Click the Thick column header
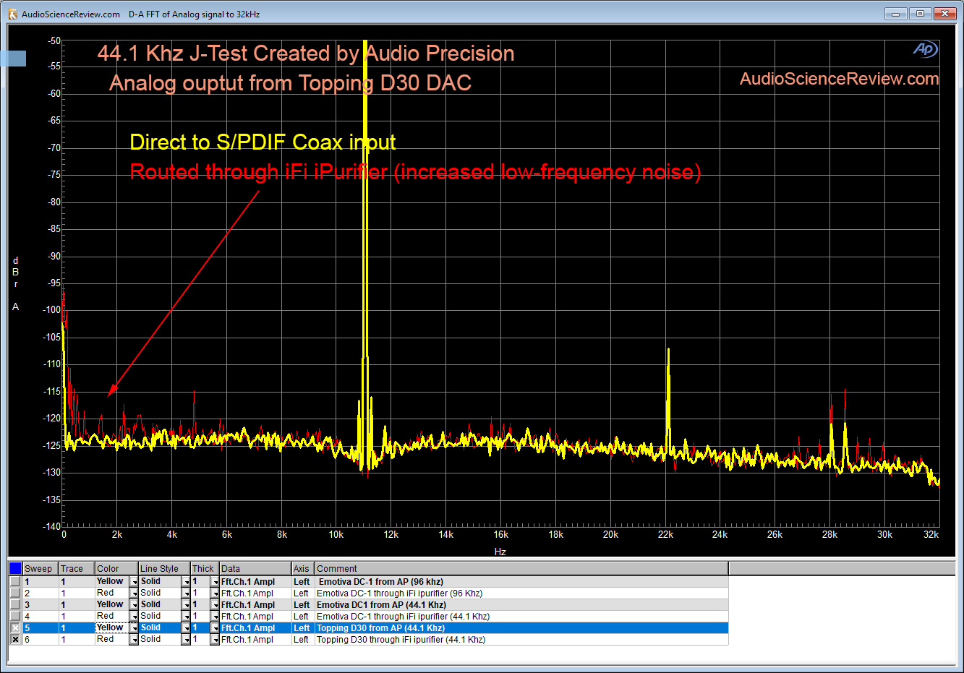This screenshot has width=964, height=673. pos(205,569)
